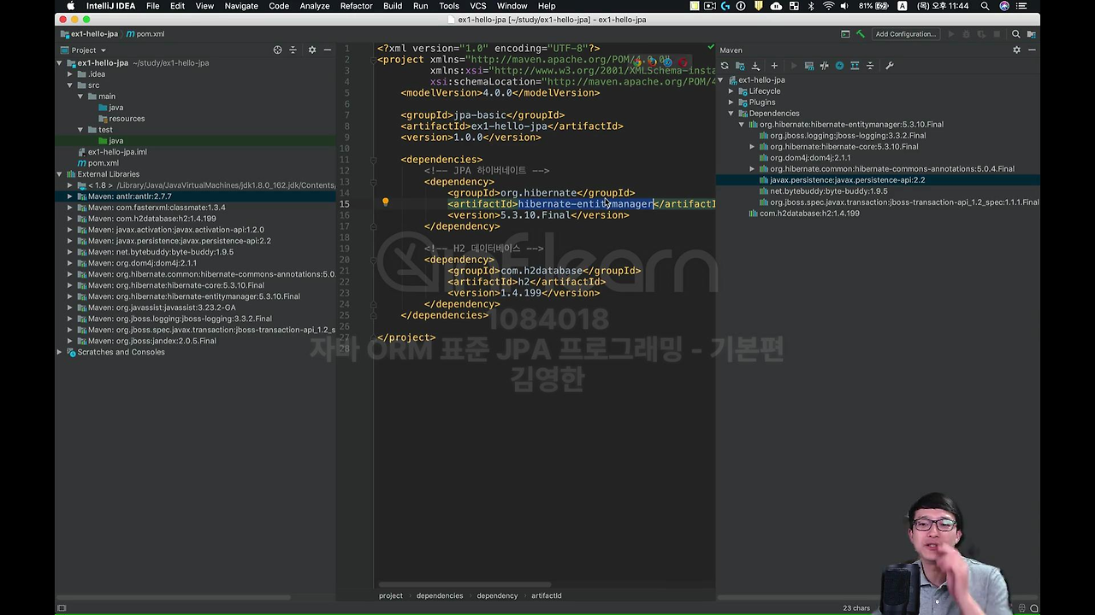Select resources folder under main

(x=127, y=119)
